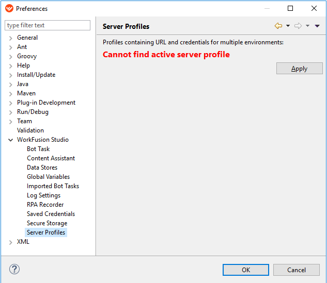Expand the General tree node
327x283 pixels.
11,38
